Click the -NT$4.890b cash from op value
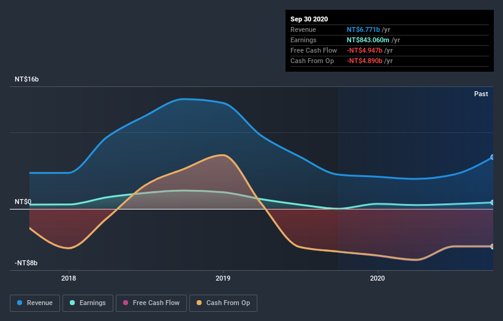 point(365,61)
